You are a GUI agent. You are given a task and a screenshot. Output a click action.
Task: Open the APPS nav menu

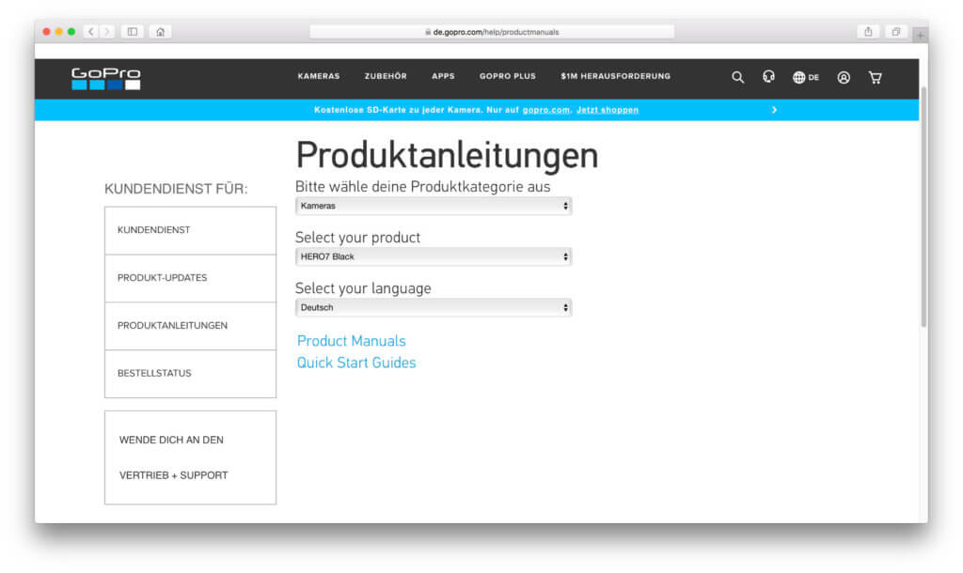click(444, 76)
